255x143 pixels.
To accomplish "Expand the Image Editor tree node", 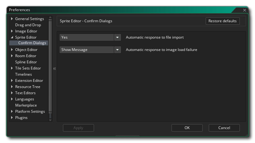I will click(x=12, y=31).
